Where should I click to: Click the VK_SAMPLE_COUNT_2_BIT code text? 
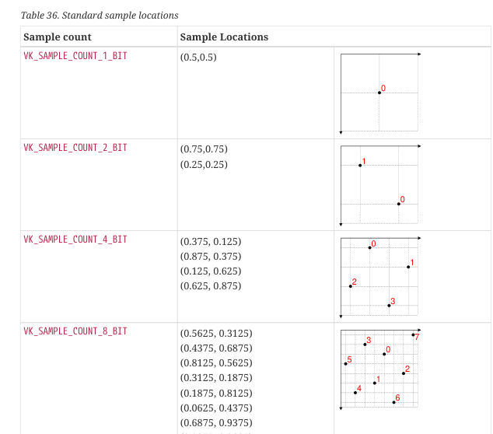(x=75, y=148)
